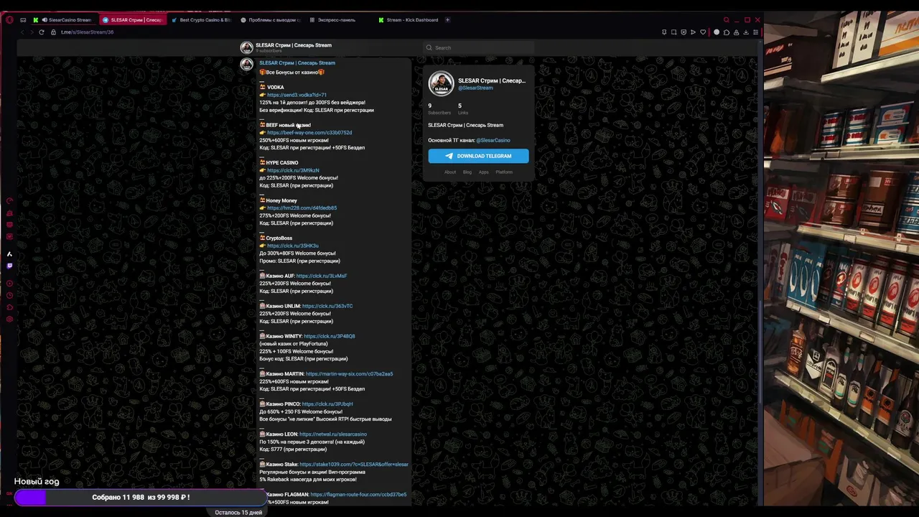Open the downloads toolbar icon
The image size is (919, 517).
(746, 32)
